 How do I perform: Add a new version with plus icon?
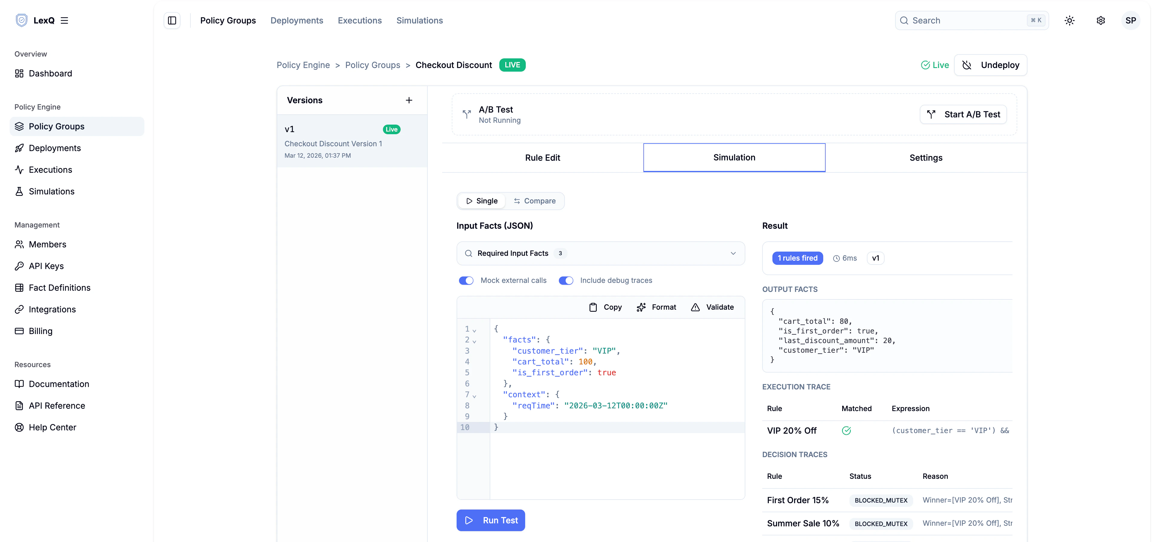[408, 100]
